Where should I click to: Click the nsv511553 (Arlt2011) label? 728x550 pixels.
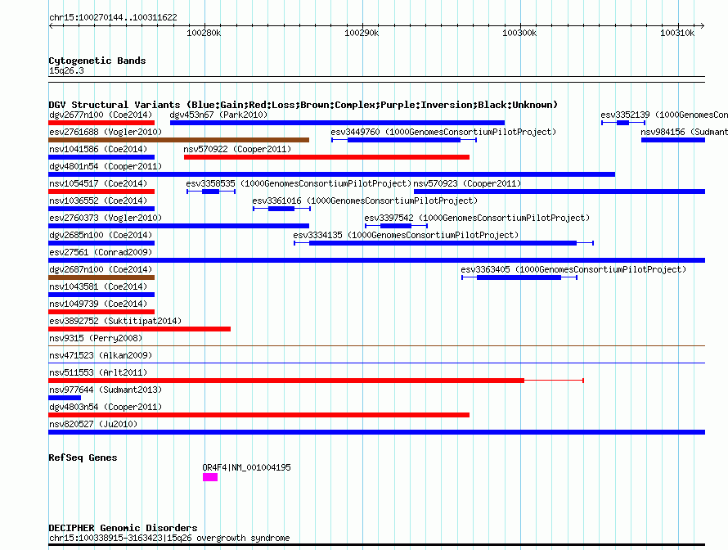[98, 372]
